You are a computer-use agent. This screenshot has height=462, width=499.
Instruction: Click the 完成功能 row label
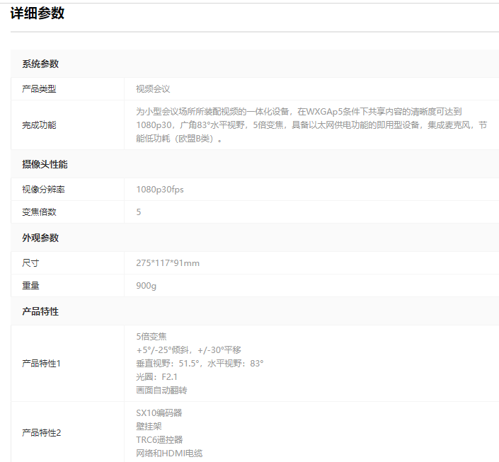coord(39,125)
